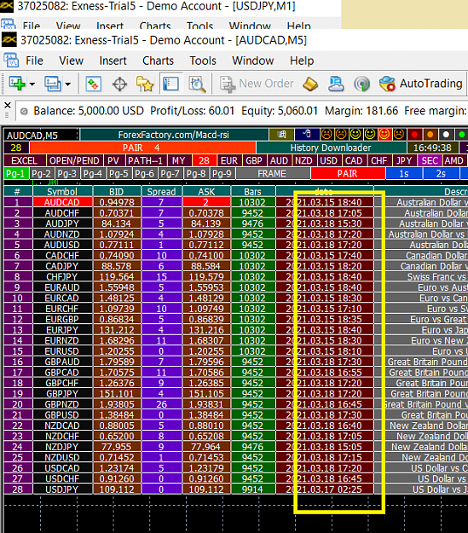
Task: Toggle the Navigator star-folder icon
Action: point(145,84)
